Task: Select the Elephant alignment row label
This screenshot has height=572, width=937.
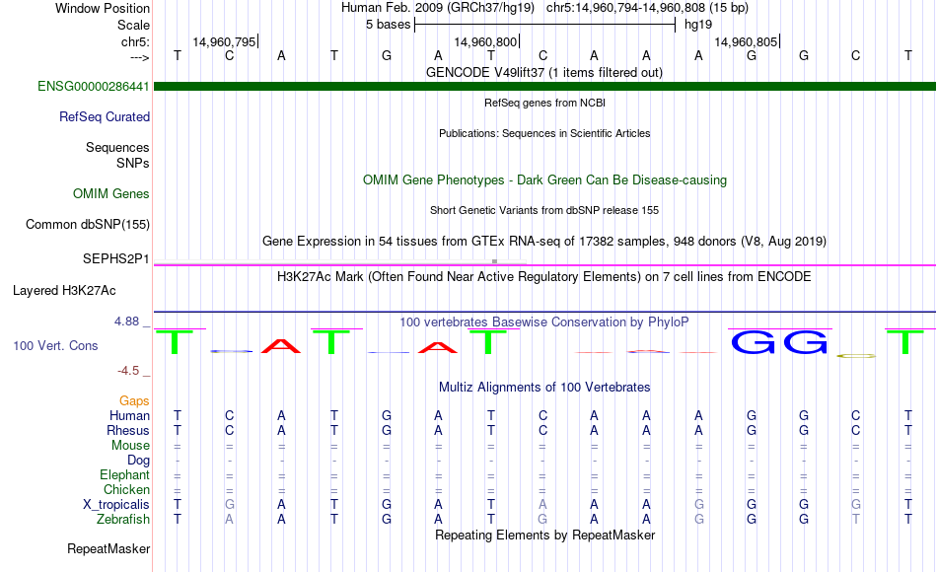Action: click(x=124, y=474)
